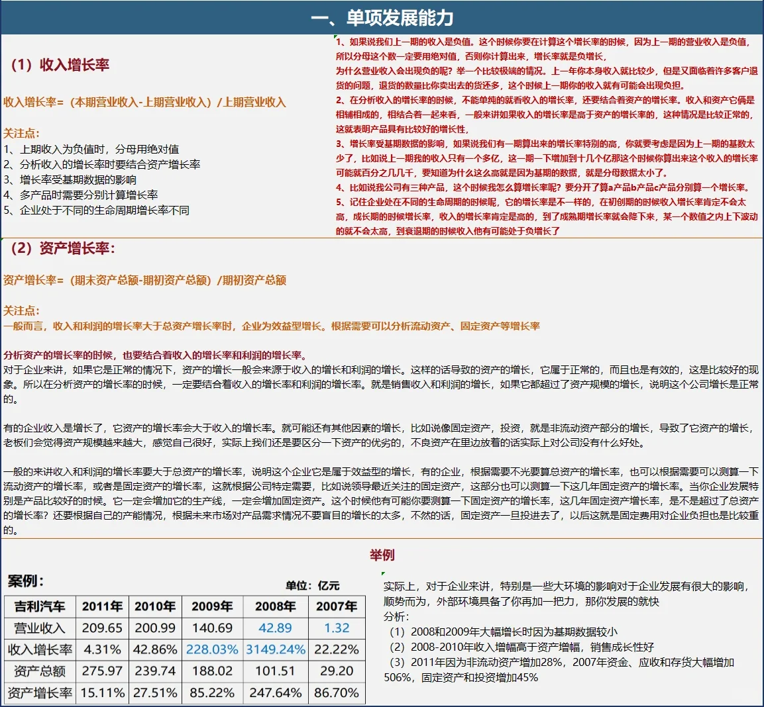Image resolution: width=764 pixels, height=707 pixels.
Task: Click the cell showing 85.22%
Action: point(212,692)
